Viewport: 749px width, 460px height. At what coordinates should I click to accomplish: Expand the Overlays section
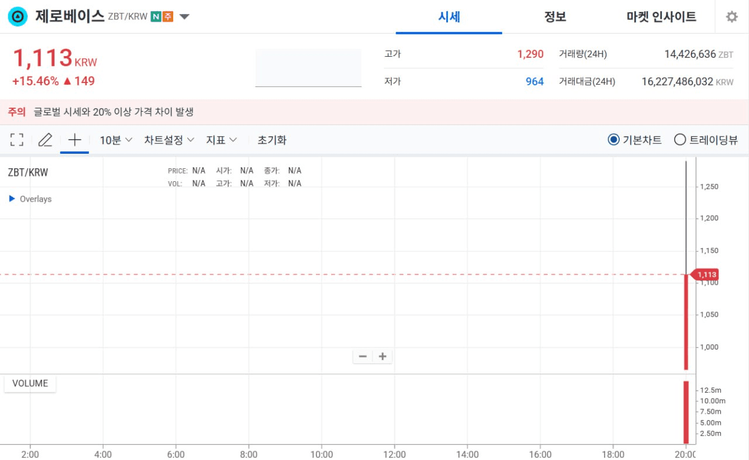pos(30,199)
